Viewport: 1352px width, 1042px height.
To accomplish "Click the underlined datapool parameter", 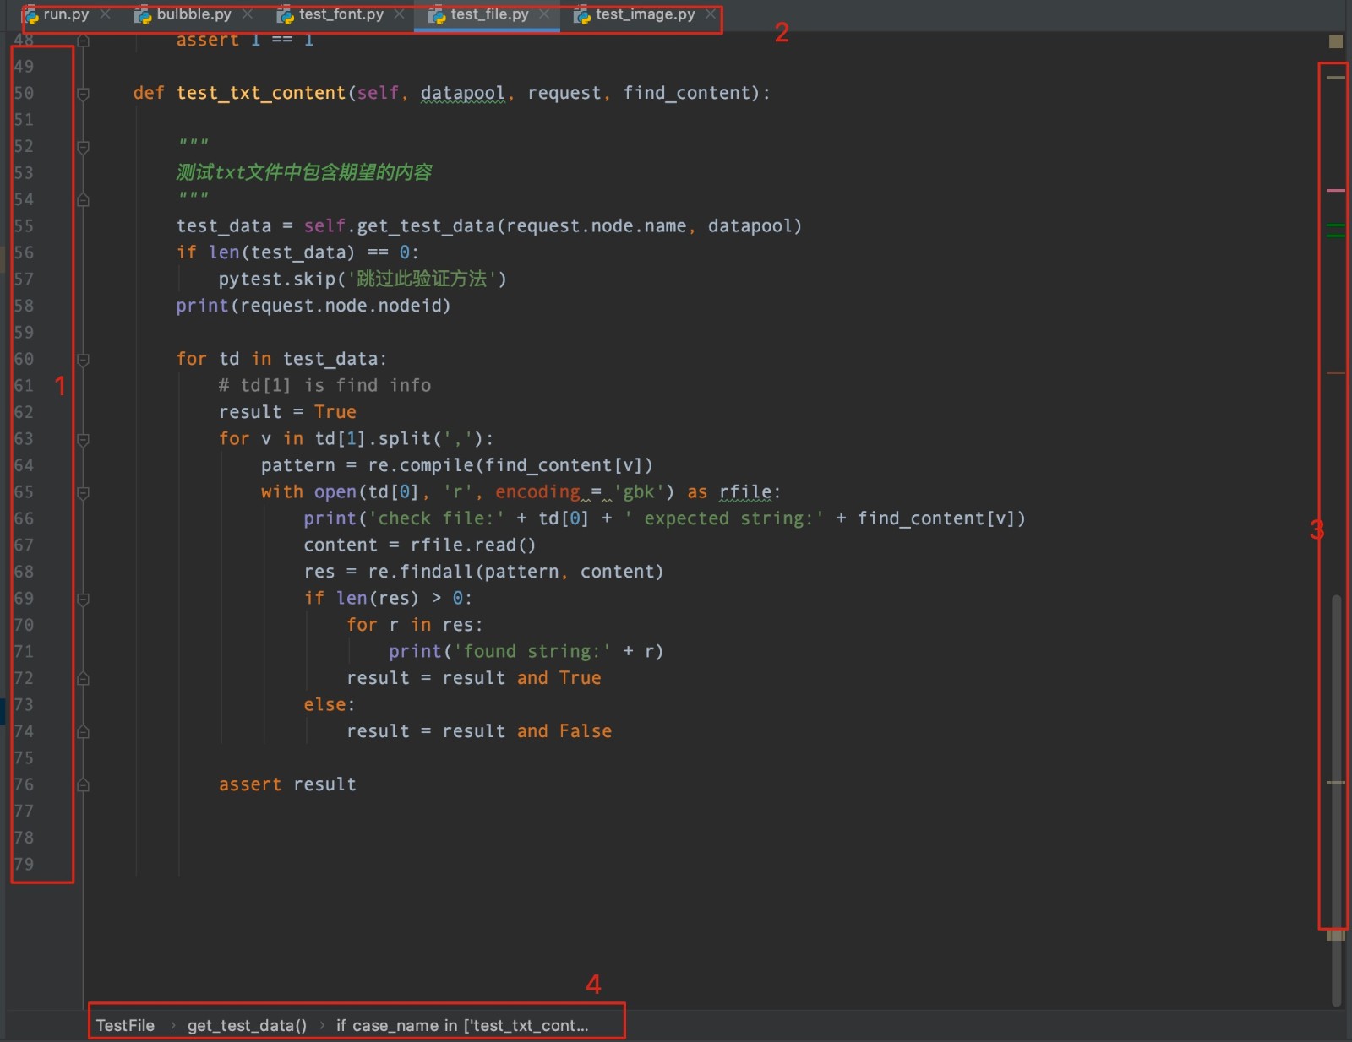I will [x=462, y=93].
